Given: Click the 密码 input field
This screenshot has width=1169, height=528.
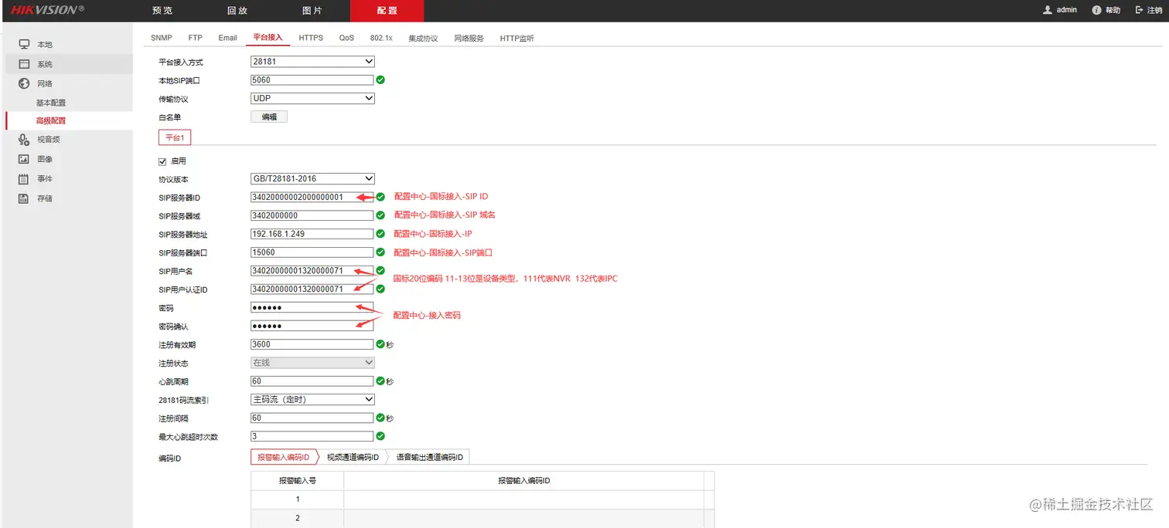Looking at the screenshot, I should pyautogui.click(x=312, y=307).
